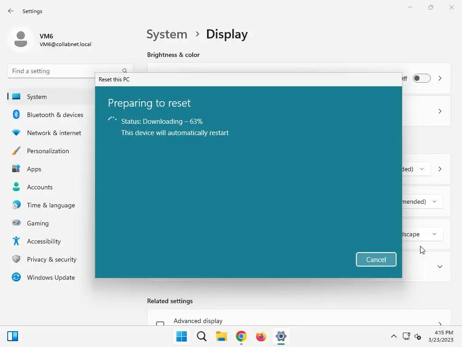Screen dimensions: 462x347
Task: Select the System monitor icon in sidebar
Action: click(16, 97)
